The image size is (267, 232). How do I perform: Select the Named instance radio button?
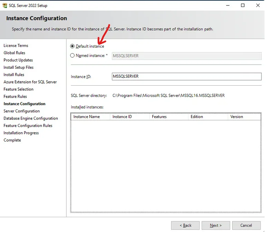click(73, 56)
